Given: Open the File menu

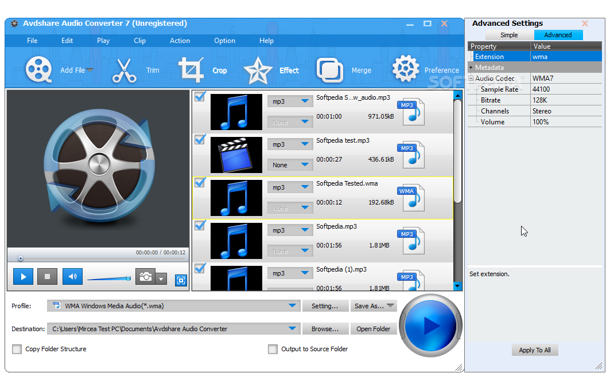Looking at the screenshot, I should (32, 40).
